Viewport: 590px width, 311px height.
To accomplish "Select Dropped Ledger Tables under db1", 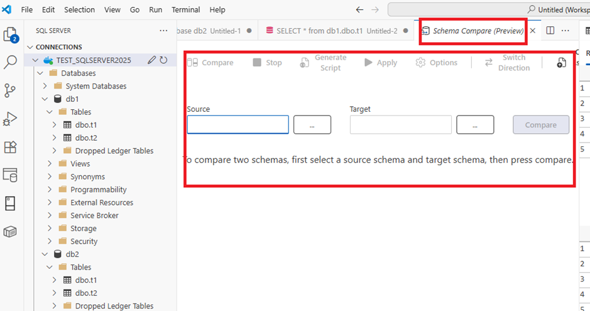I will coord(114,151).
